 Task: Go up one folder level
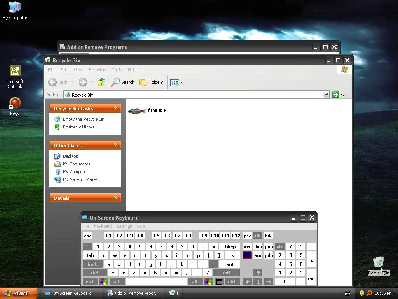101,82
